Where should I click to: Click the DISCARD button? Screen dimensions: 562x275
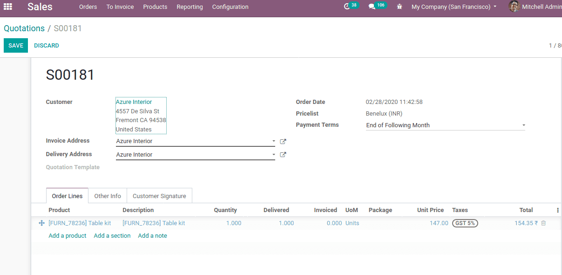(x=47, y=46)
